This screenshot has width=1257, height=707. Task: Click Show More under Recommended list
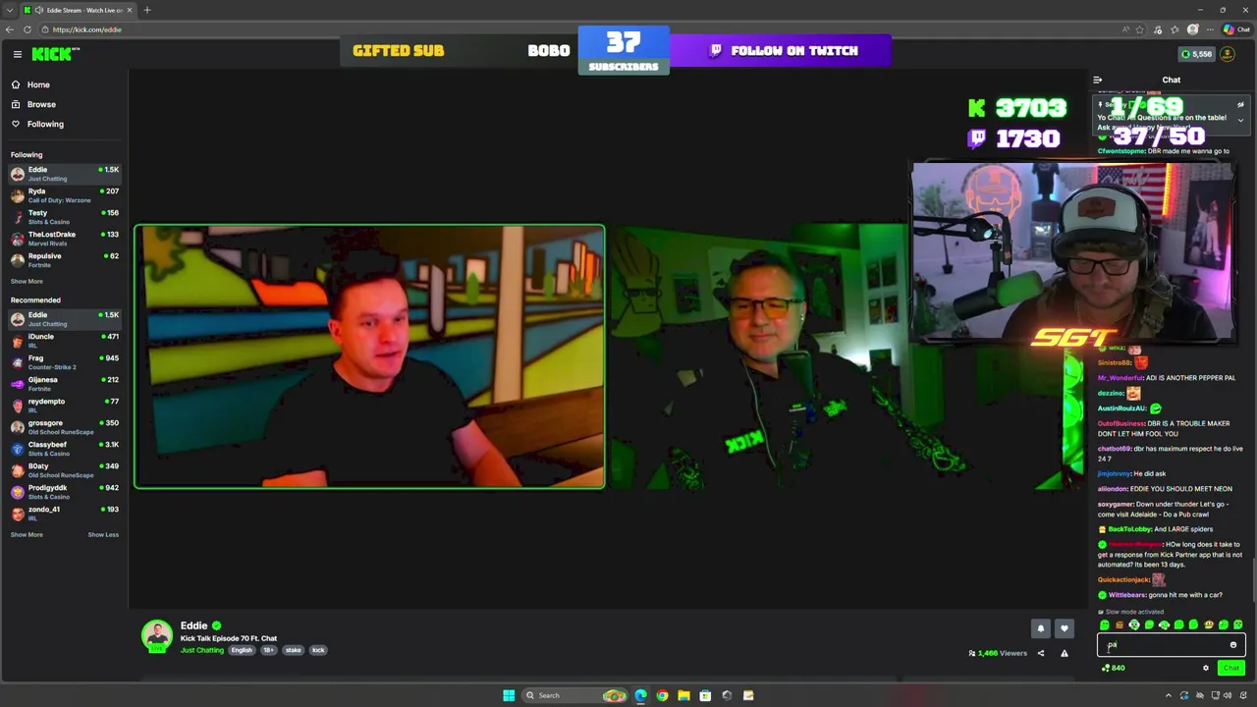click(x=27, y=534)
